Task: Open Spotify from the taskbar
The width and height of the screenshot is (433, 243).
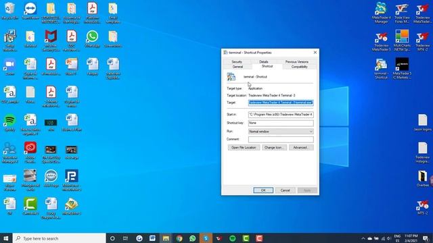Action: tap(233, 238)
